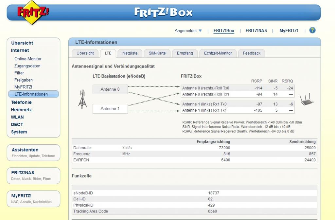Open the Feedback tab
Image resolution: width=335 pixels, height=220 pixels.
(252, 53)
